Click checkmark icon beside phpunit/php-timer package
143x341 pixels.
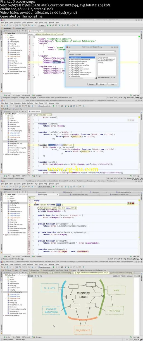click(69, 67)
